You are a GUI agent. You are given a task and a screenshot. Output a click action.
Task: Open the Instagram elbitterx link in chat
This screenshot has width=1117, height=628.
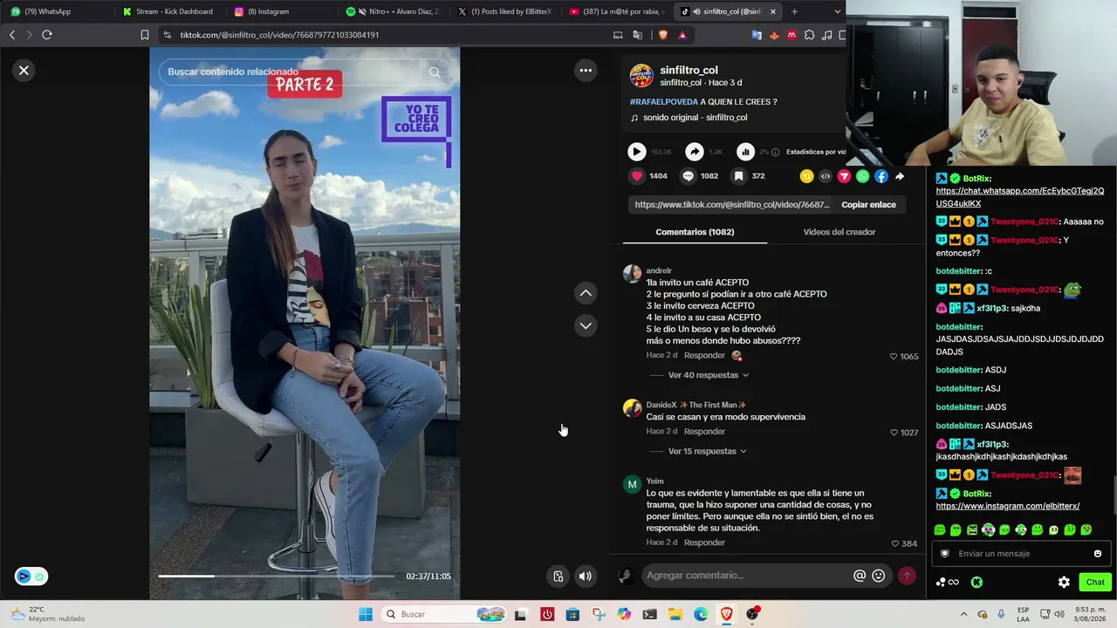1008,506
